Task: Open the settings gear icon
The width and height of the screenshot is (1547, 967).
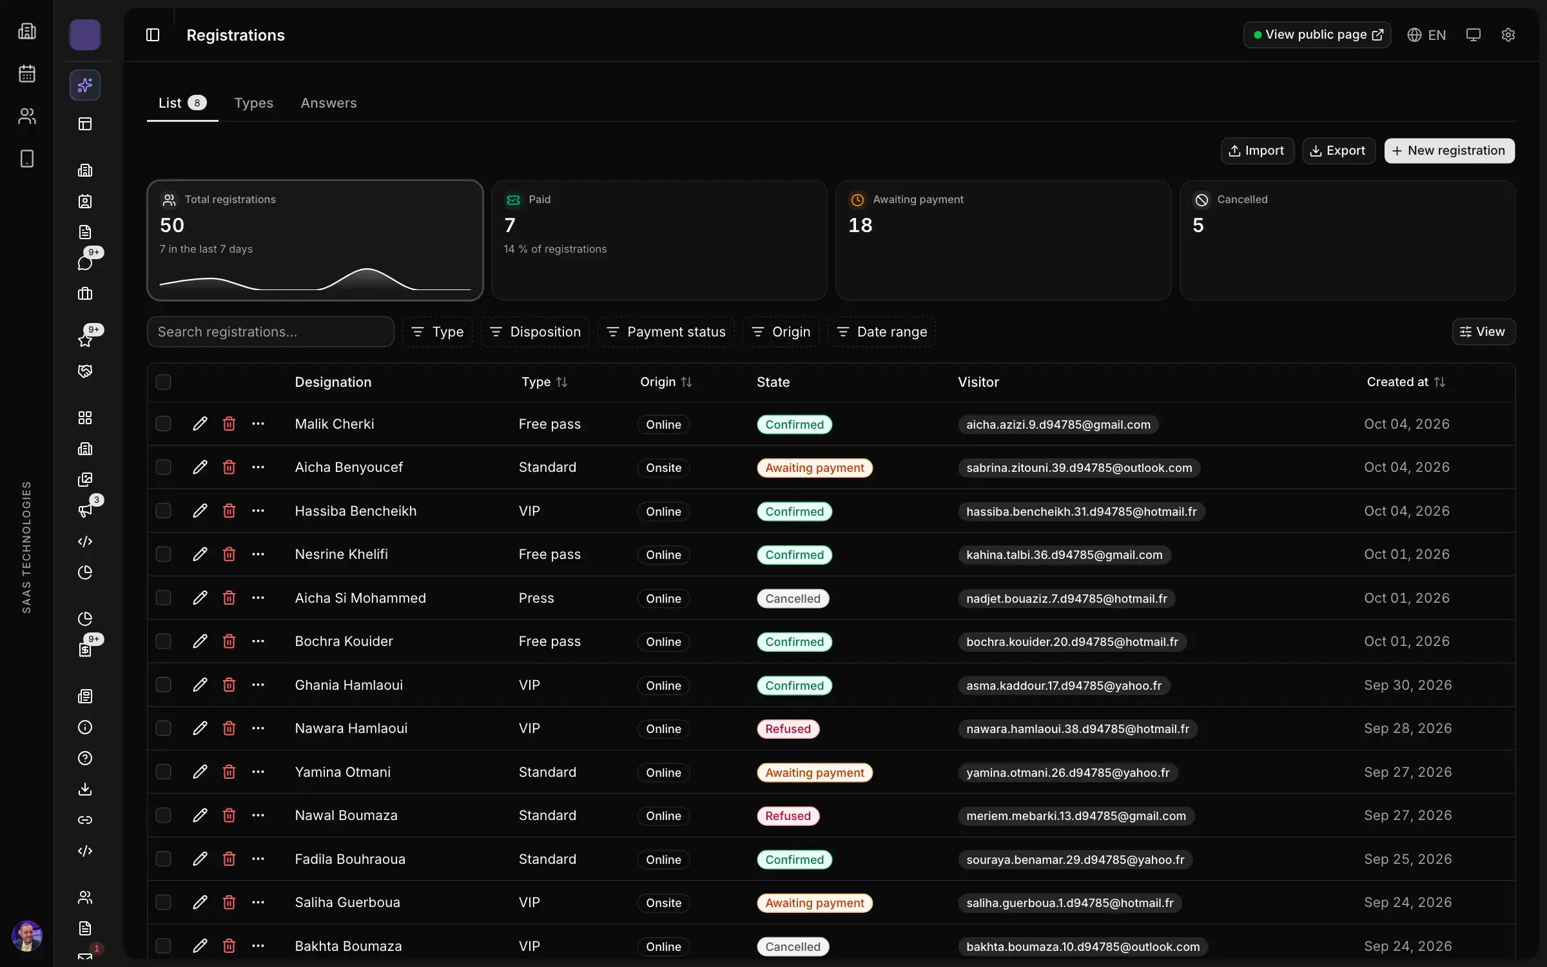Action: [1508, 35]
